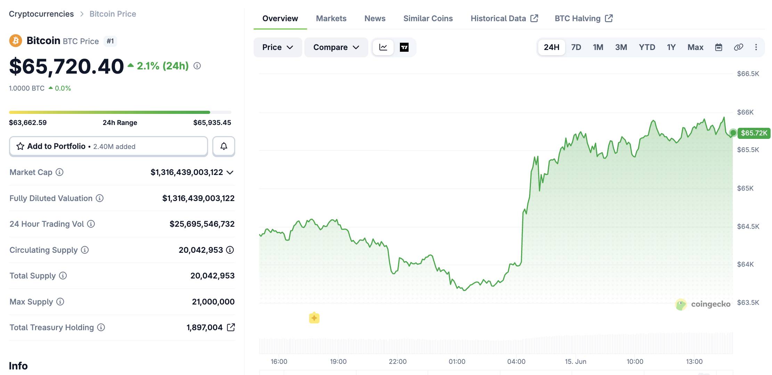Select the 1Y time range

click(x=671, y=47)
